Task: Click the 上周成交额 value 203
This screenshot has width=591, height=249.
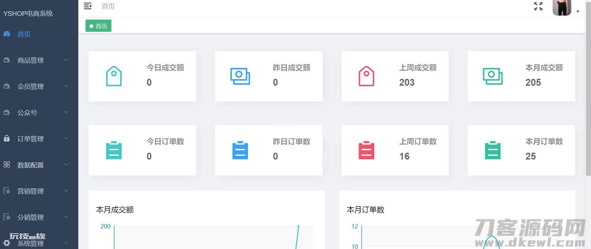Action: (407, 82)
